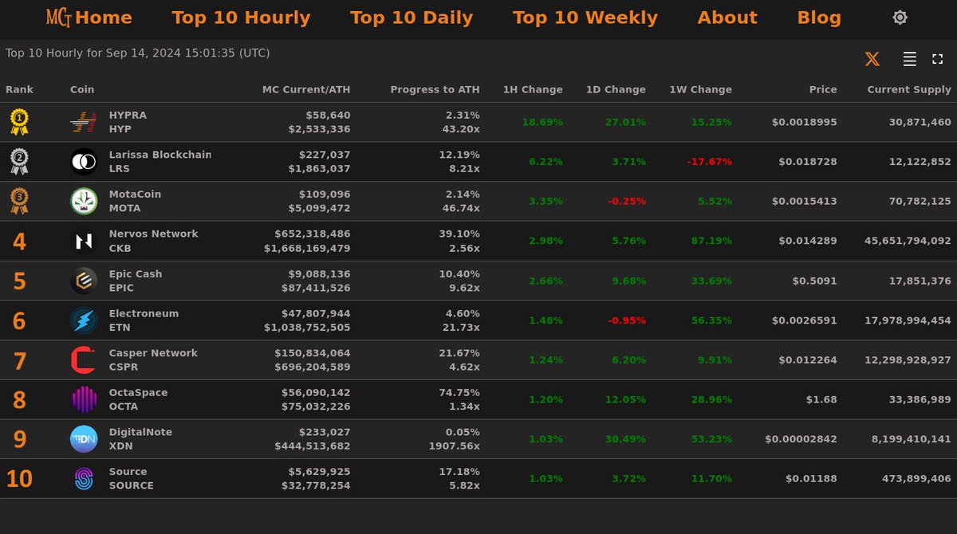The width and height of the screenshot is (957, 534).
Task: Click the rank number 8
Action: (19, 400)
